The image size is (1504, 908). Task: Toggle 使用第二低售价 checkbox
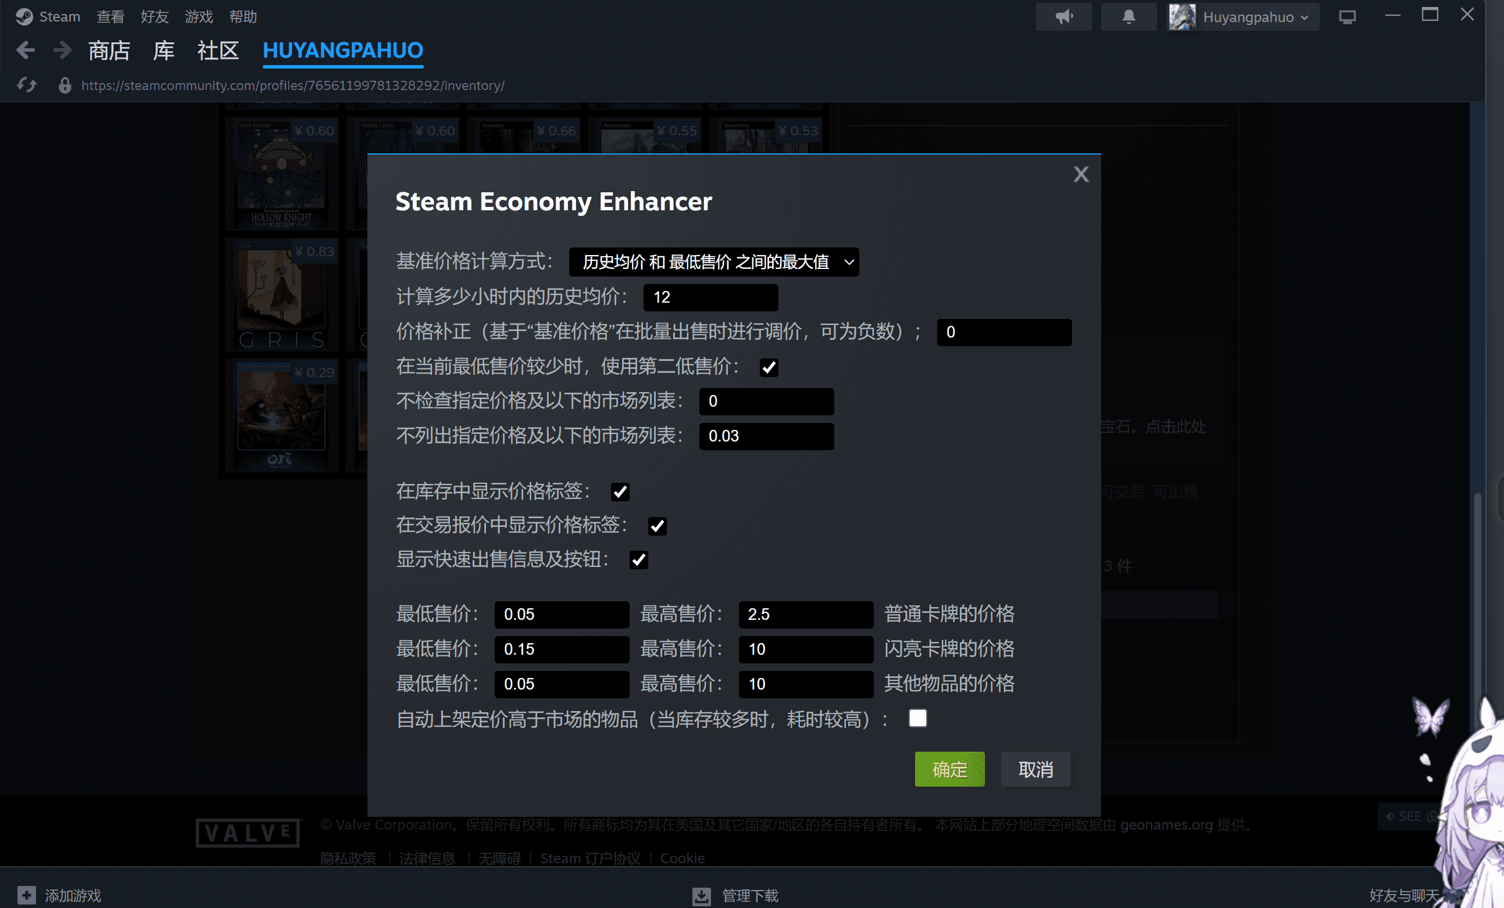click(769, 367)
